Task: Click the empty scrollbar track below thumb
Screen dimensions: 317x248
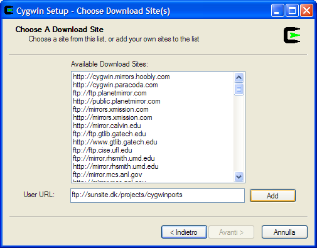Action: point(239,134)
